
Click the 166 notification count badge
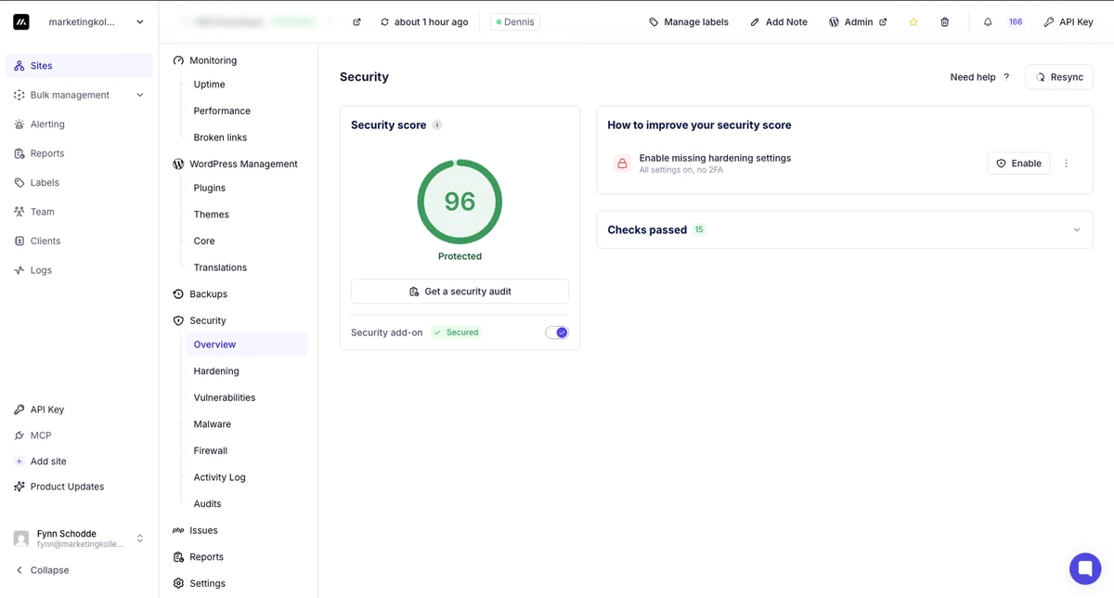(1016, 22)
